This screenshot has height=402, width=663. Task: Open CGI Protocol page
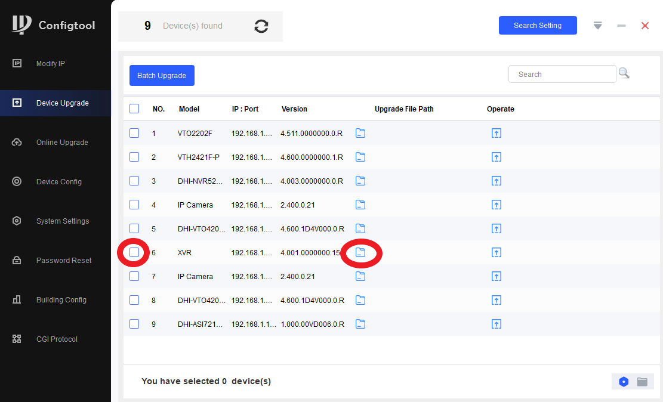55,339
